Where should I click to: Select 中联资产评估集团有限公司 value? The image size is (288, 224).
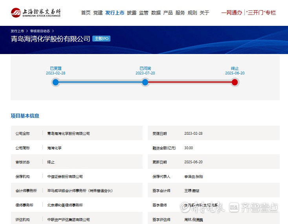click(68, 219)
